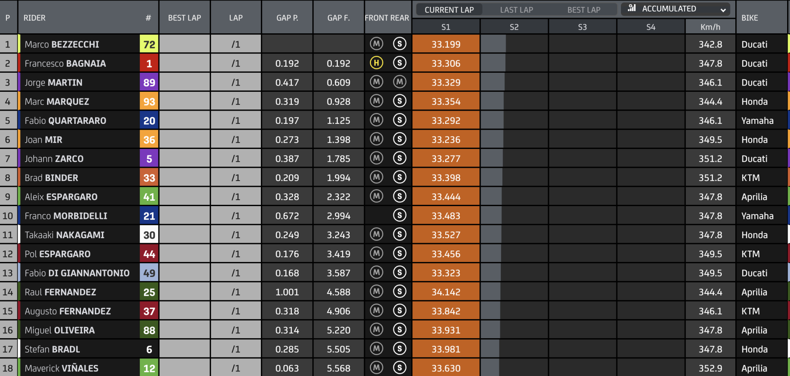Click Bezzecchi's S1 time 33.199

[x=446, y=44]
